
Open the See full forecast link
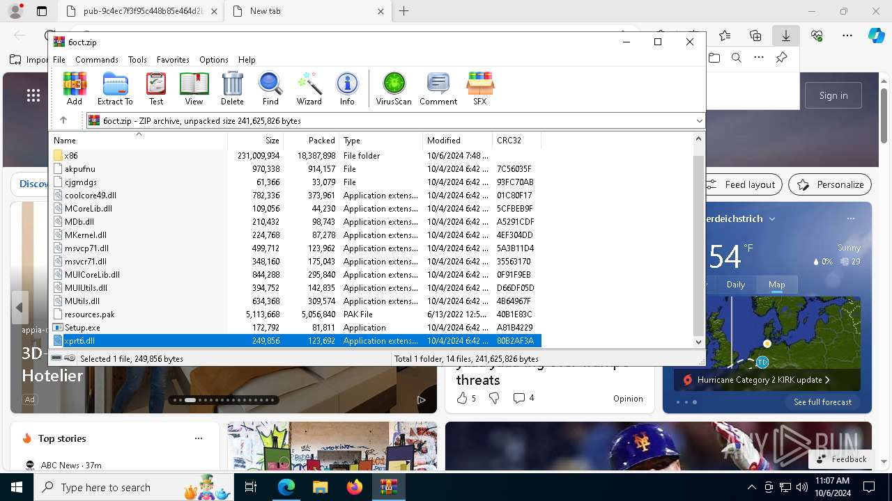[822, 402]
